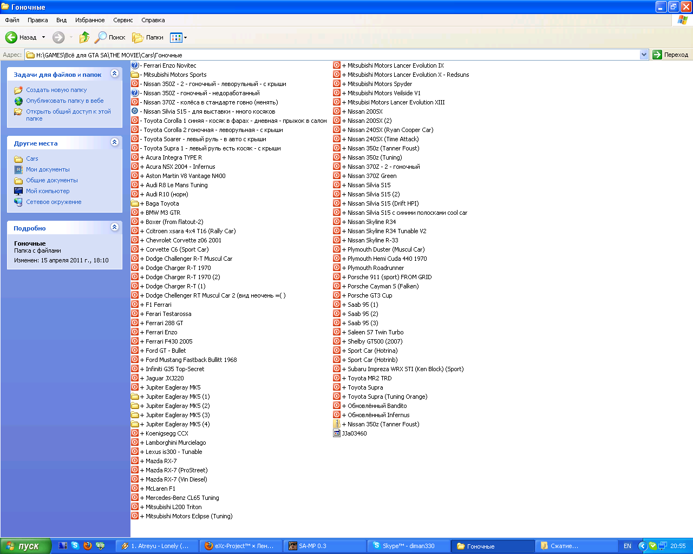Open the Сервис menu
The height and width of the screenshot is (554, 693).
[123, 20]
